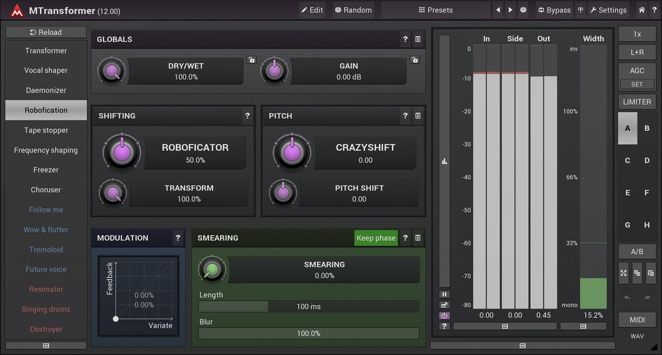This screenshot has width=662, height=355.
Task: Copy the current preset slot
Action: (637, 273)
